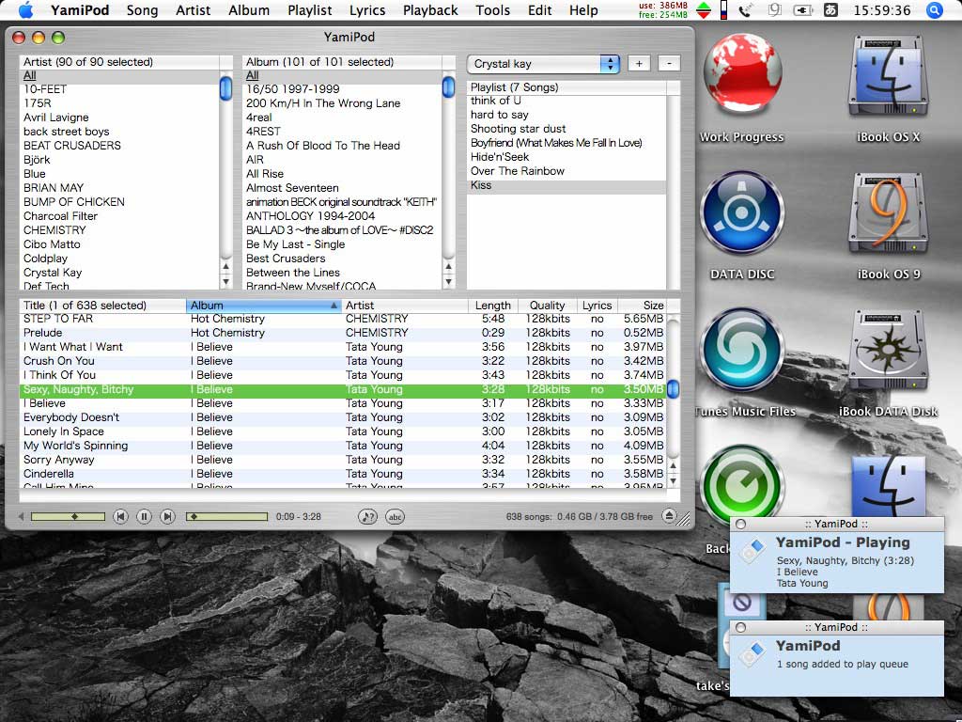Select Avril Lavigne in the artist list
Screen dimensions: 962x722
(x=56, y=118)
